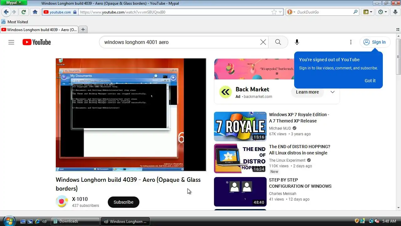Open Charles Mensah channel link

pyautogui.click(x=283, y=193)
